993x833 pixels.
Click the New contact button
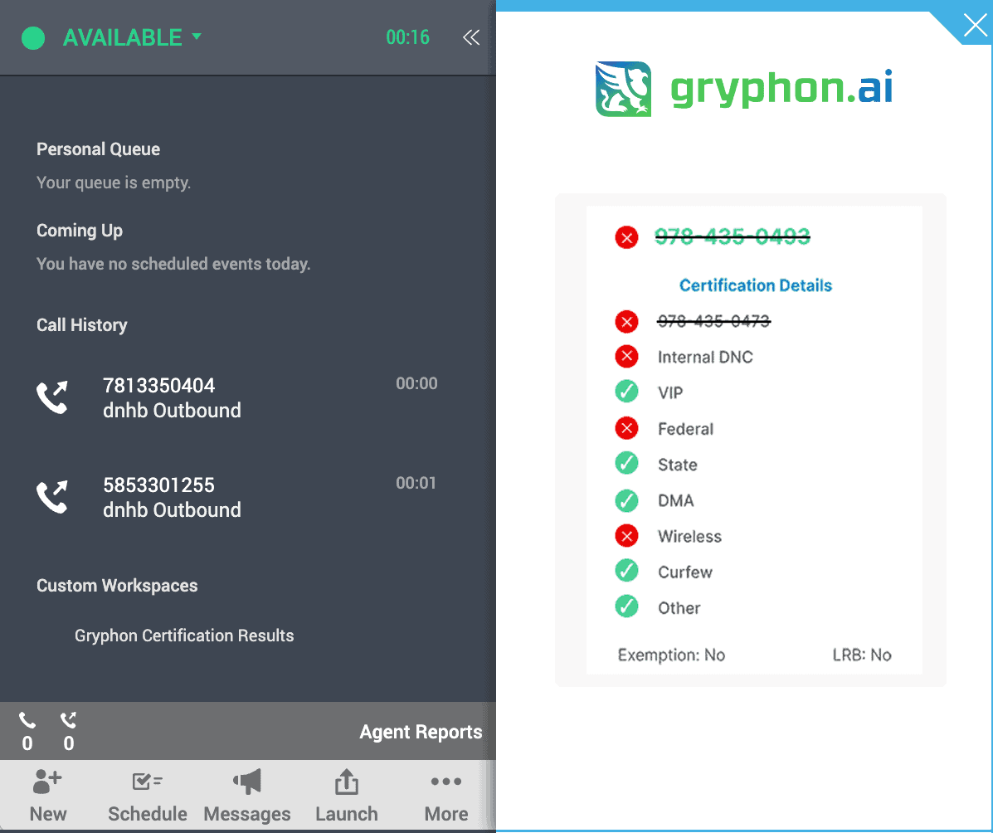tap(47, 796)
